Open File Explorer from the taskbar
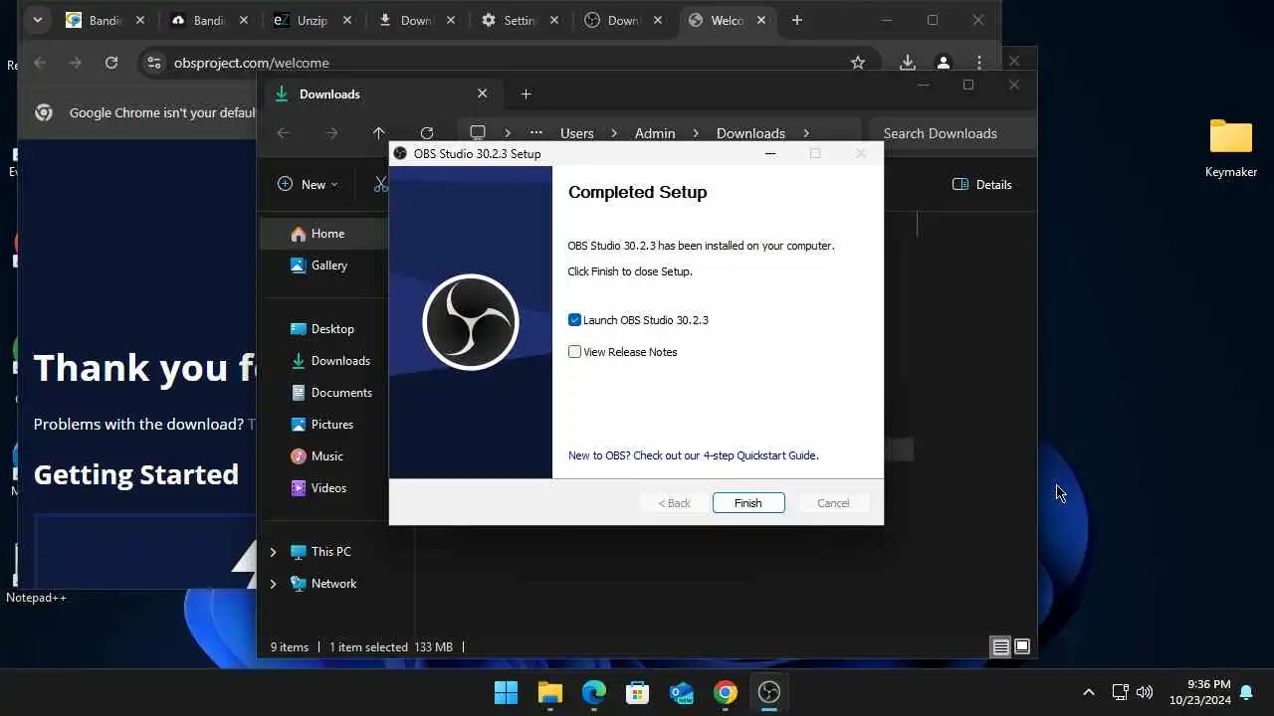The width and height of the screenshot is (1274, 716). [x=549, y=692]
